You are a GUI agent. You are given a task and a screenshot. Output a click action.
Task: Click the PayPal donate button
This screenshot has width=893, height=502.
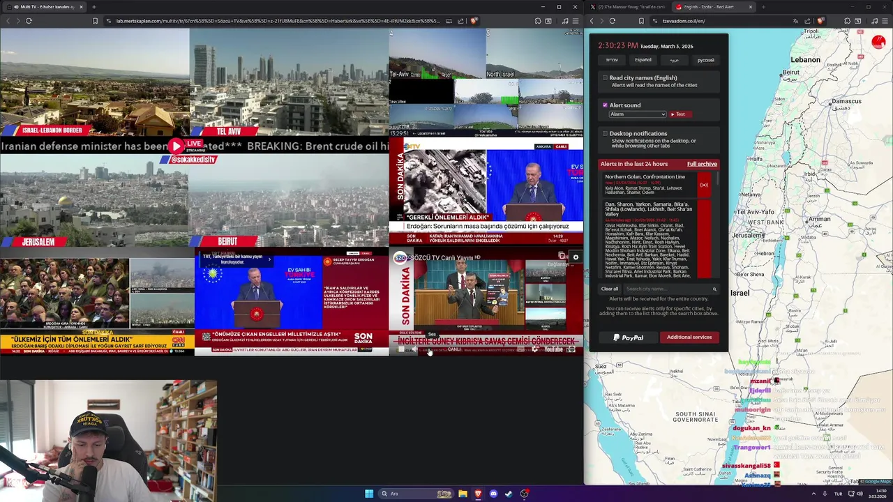tap(629, 337)
